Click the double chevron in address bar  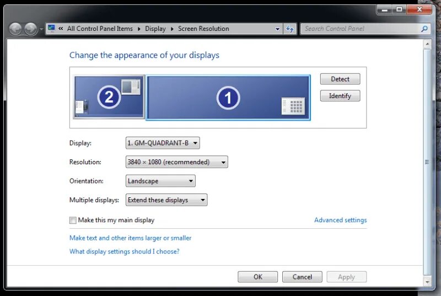(x=61, y=29)
